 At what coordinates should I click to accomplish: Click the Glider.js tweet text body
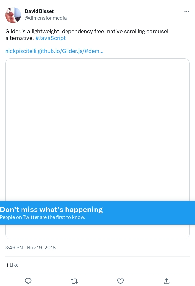tap(87, 35)
